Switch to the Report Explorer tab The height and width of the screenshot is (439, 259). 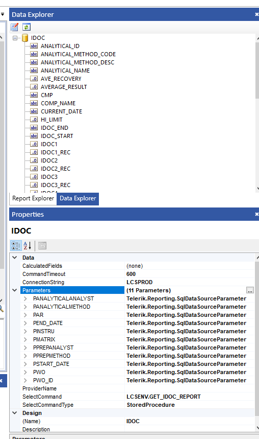[33, 198]
